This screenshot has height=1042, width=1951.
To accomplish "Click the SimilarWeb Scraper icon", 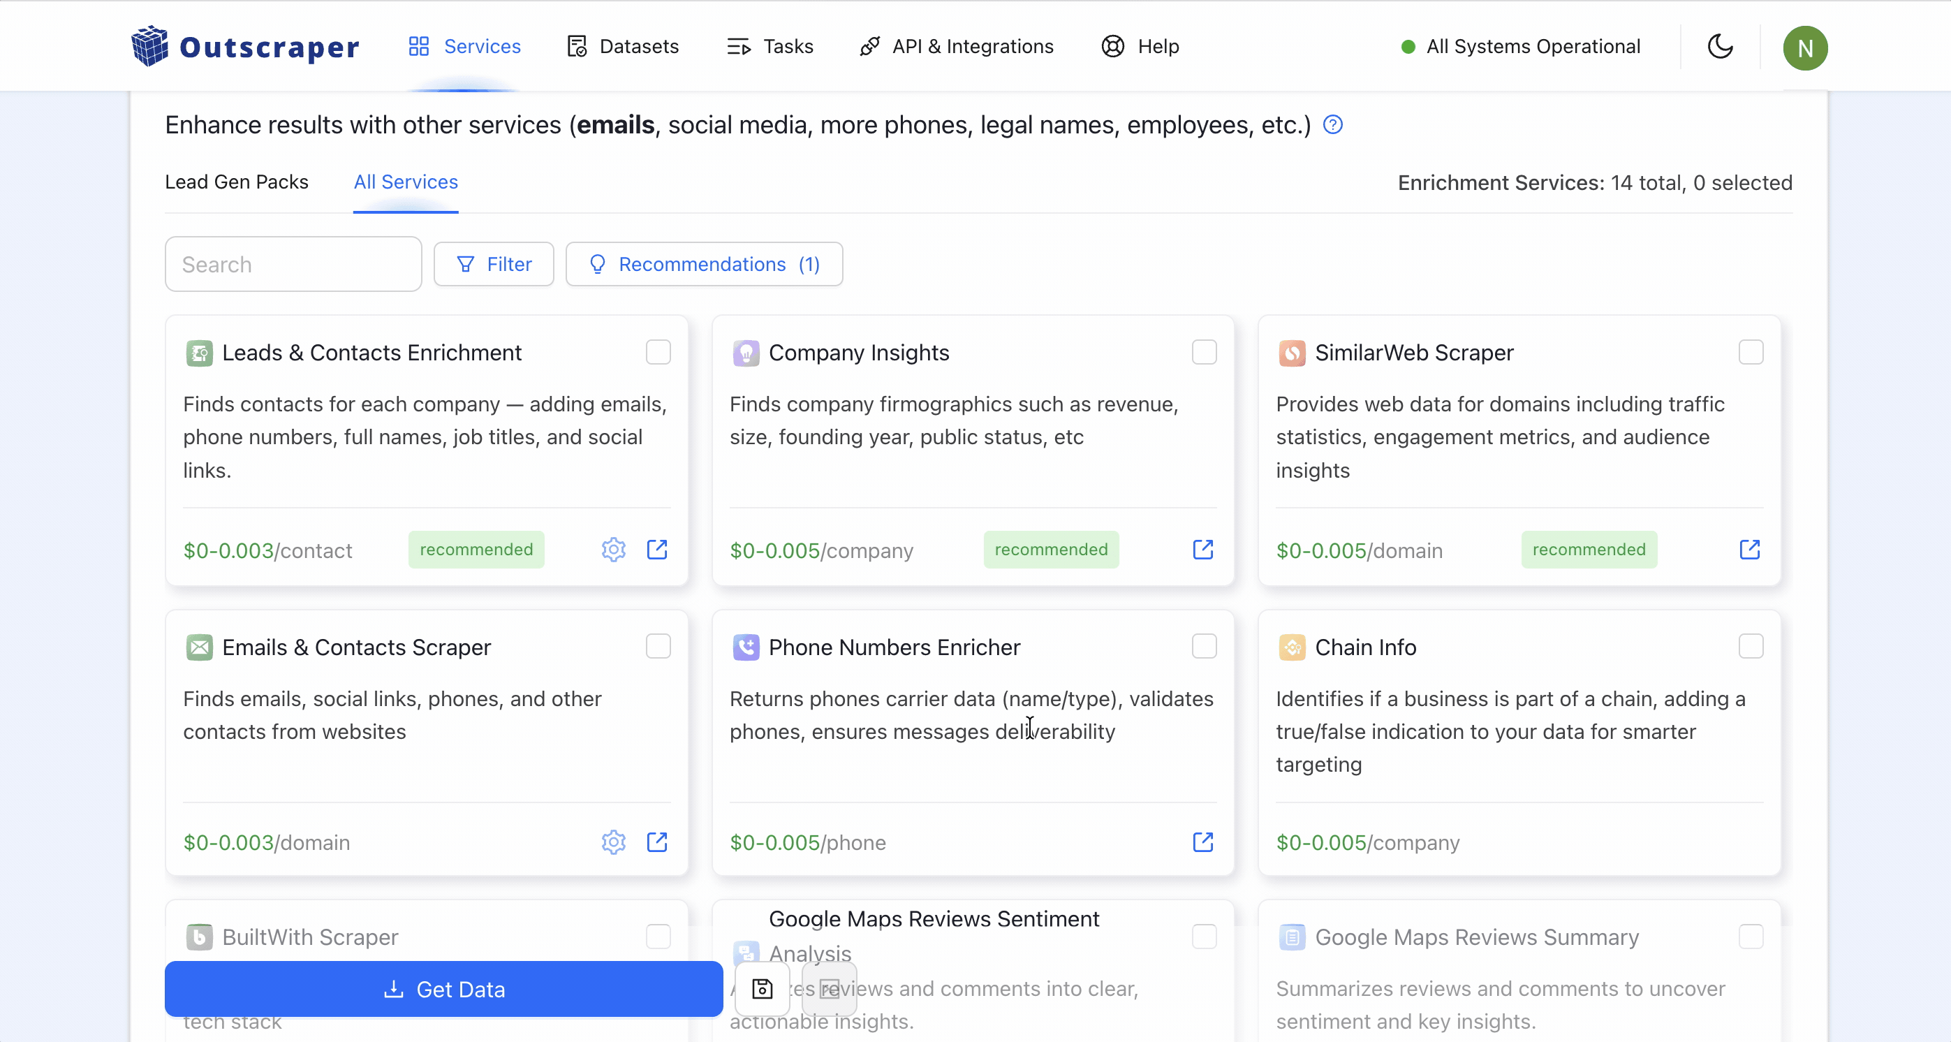I will click(x=1291, y=353).
